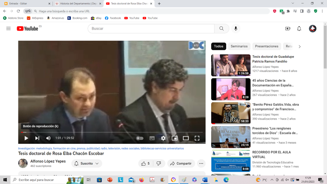Switch to Historia del Departamento tab
Viewport: 327px width, 184px height.
point(78,4)
